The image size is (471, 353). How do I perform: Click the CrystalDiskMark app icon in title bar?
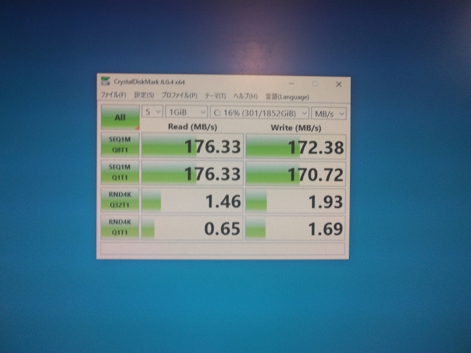105,82
